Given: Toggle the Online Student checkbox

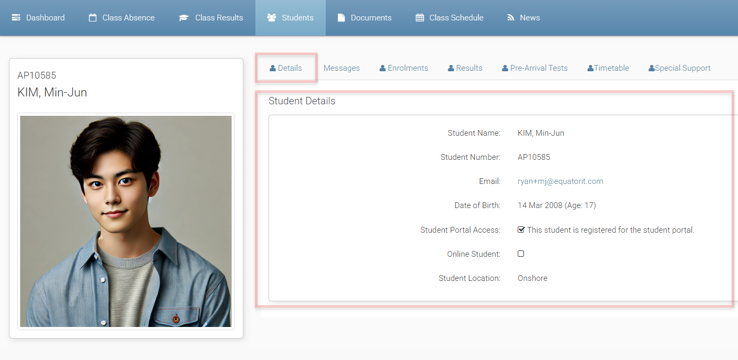Looking at the screenshot, I should (521, 254).
